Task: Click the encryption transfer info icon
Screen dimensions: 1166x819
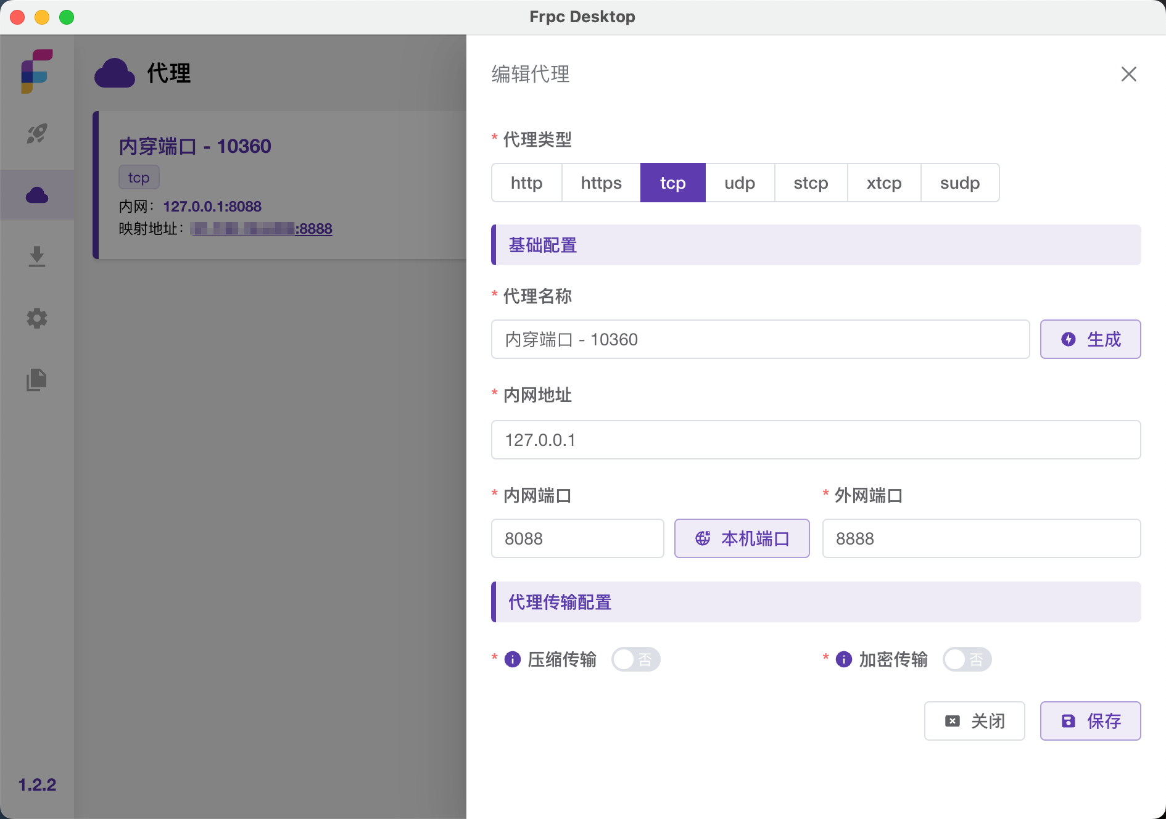Action: pyautogui.click(x=843, y=659)
